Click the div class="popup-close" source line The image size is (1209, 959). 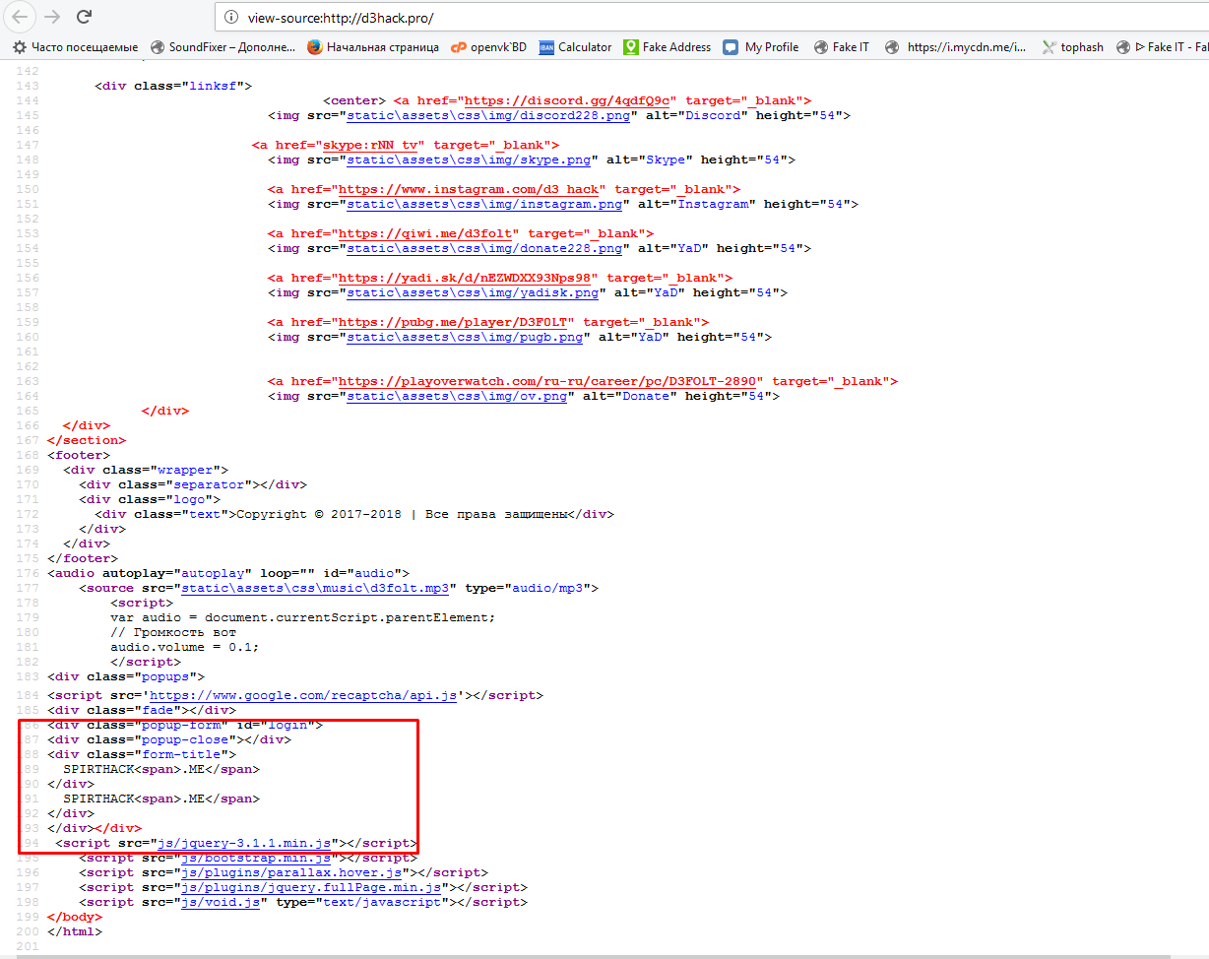click(168, 739)
